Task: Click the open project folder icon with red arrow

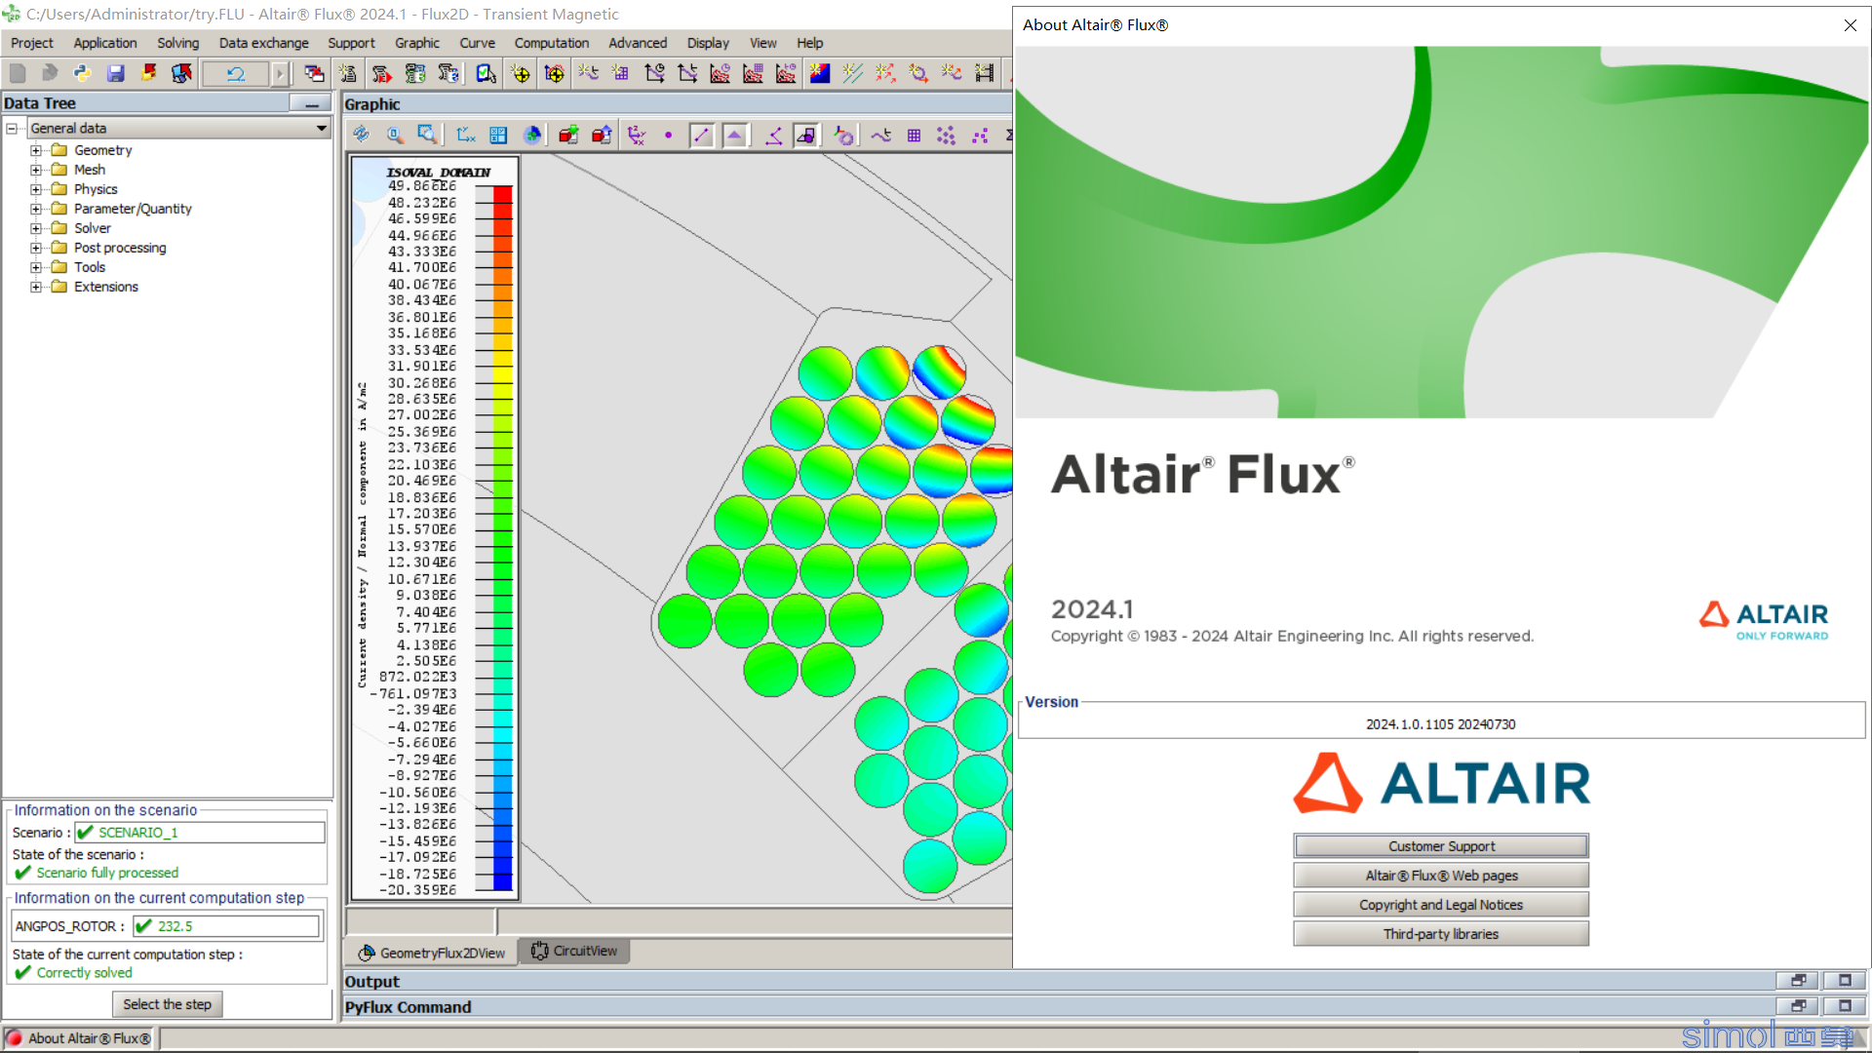Action: (148, 73)
